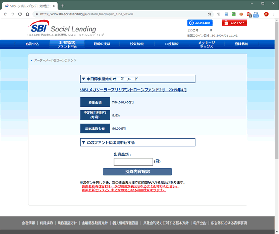
Task: Open a new browser tab with plus
Action: tap(63, 6)
